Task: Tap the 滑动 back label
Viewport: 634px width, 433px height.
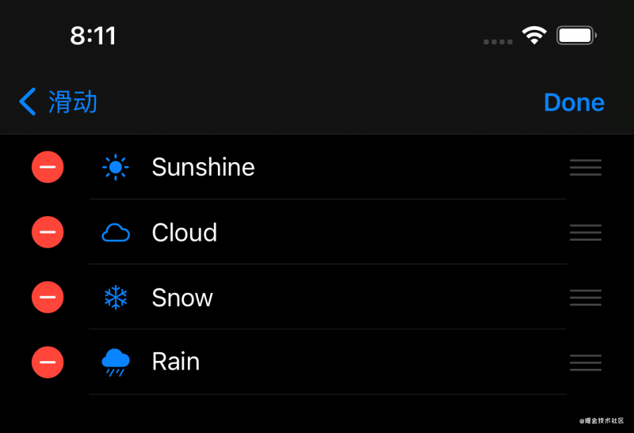Action: pos(73,102)
